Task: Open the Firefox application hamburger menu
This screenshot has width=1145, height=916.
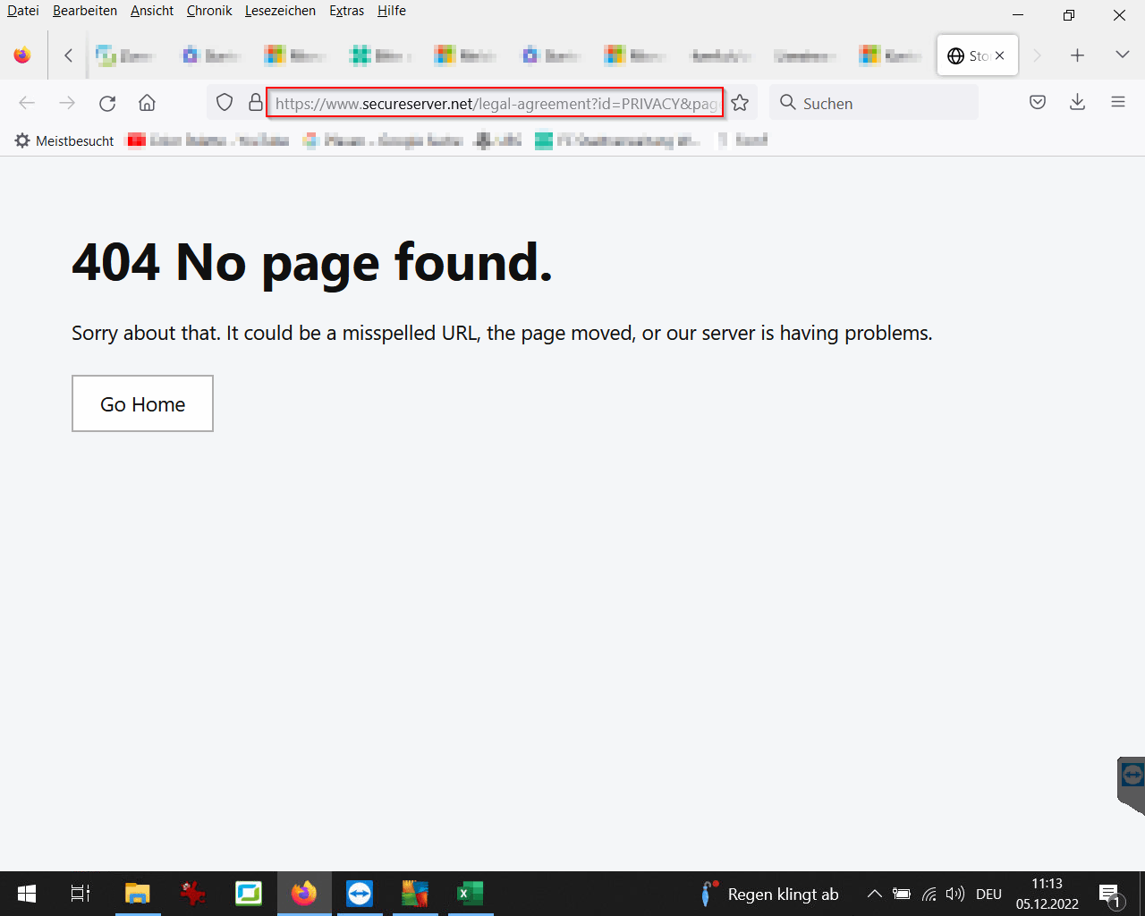Action: [1118, 103]
